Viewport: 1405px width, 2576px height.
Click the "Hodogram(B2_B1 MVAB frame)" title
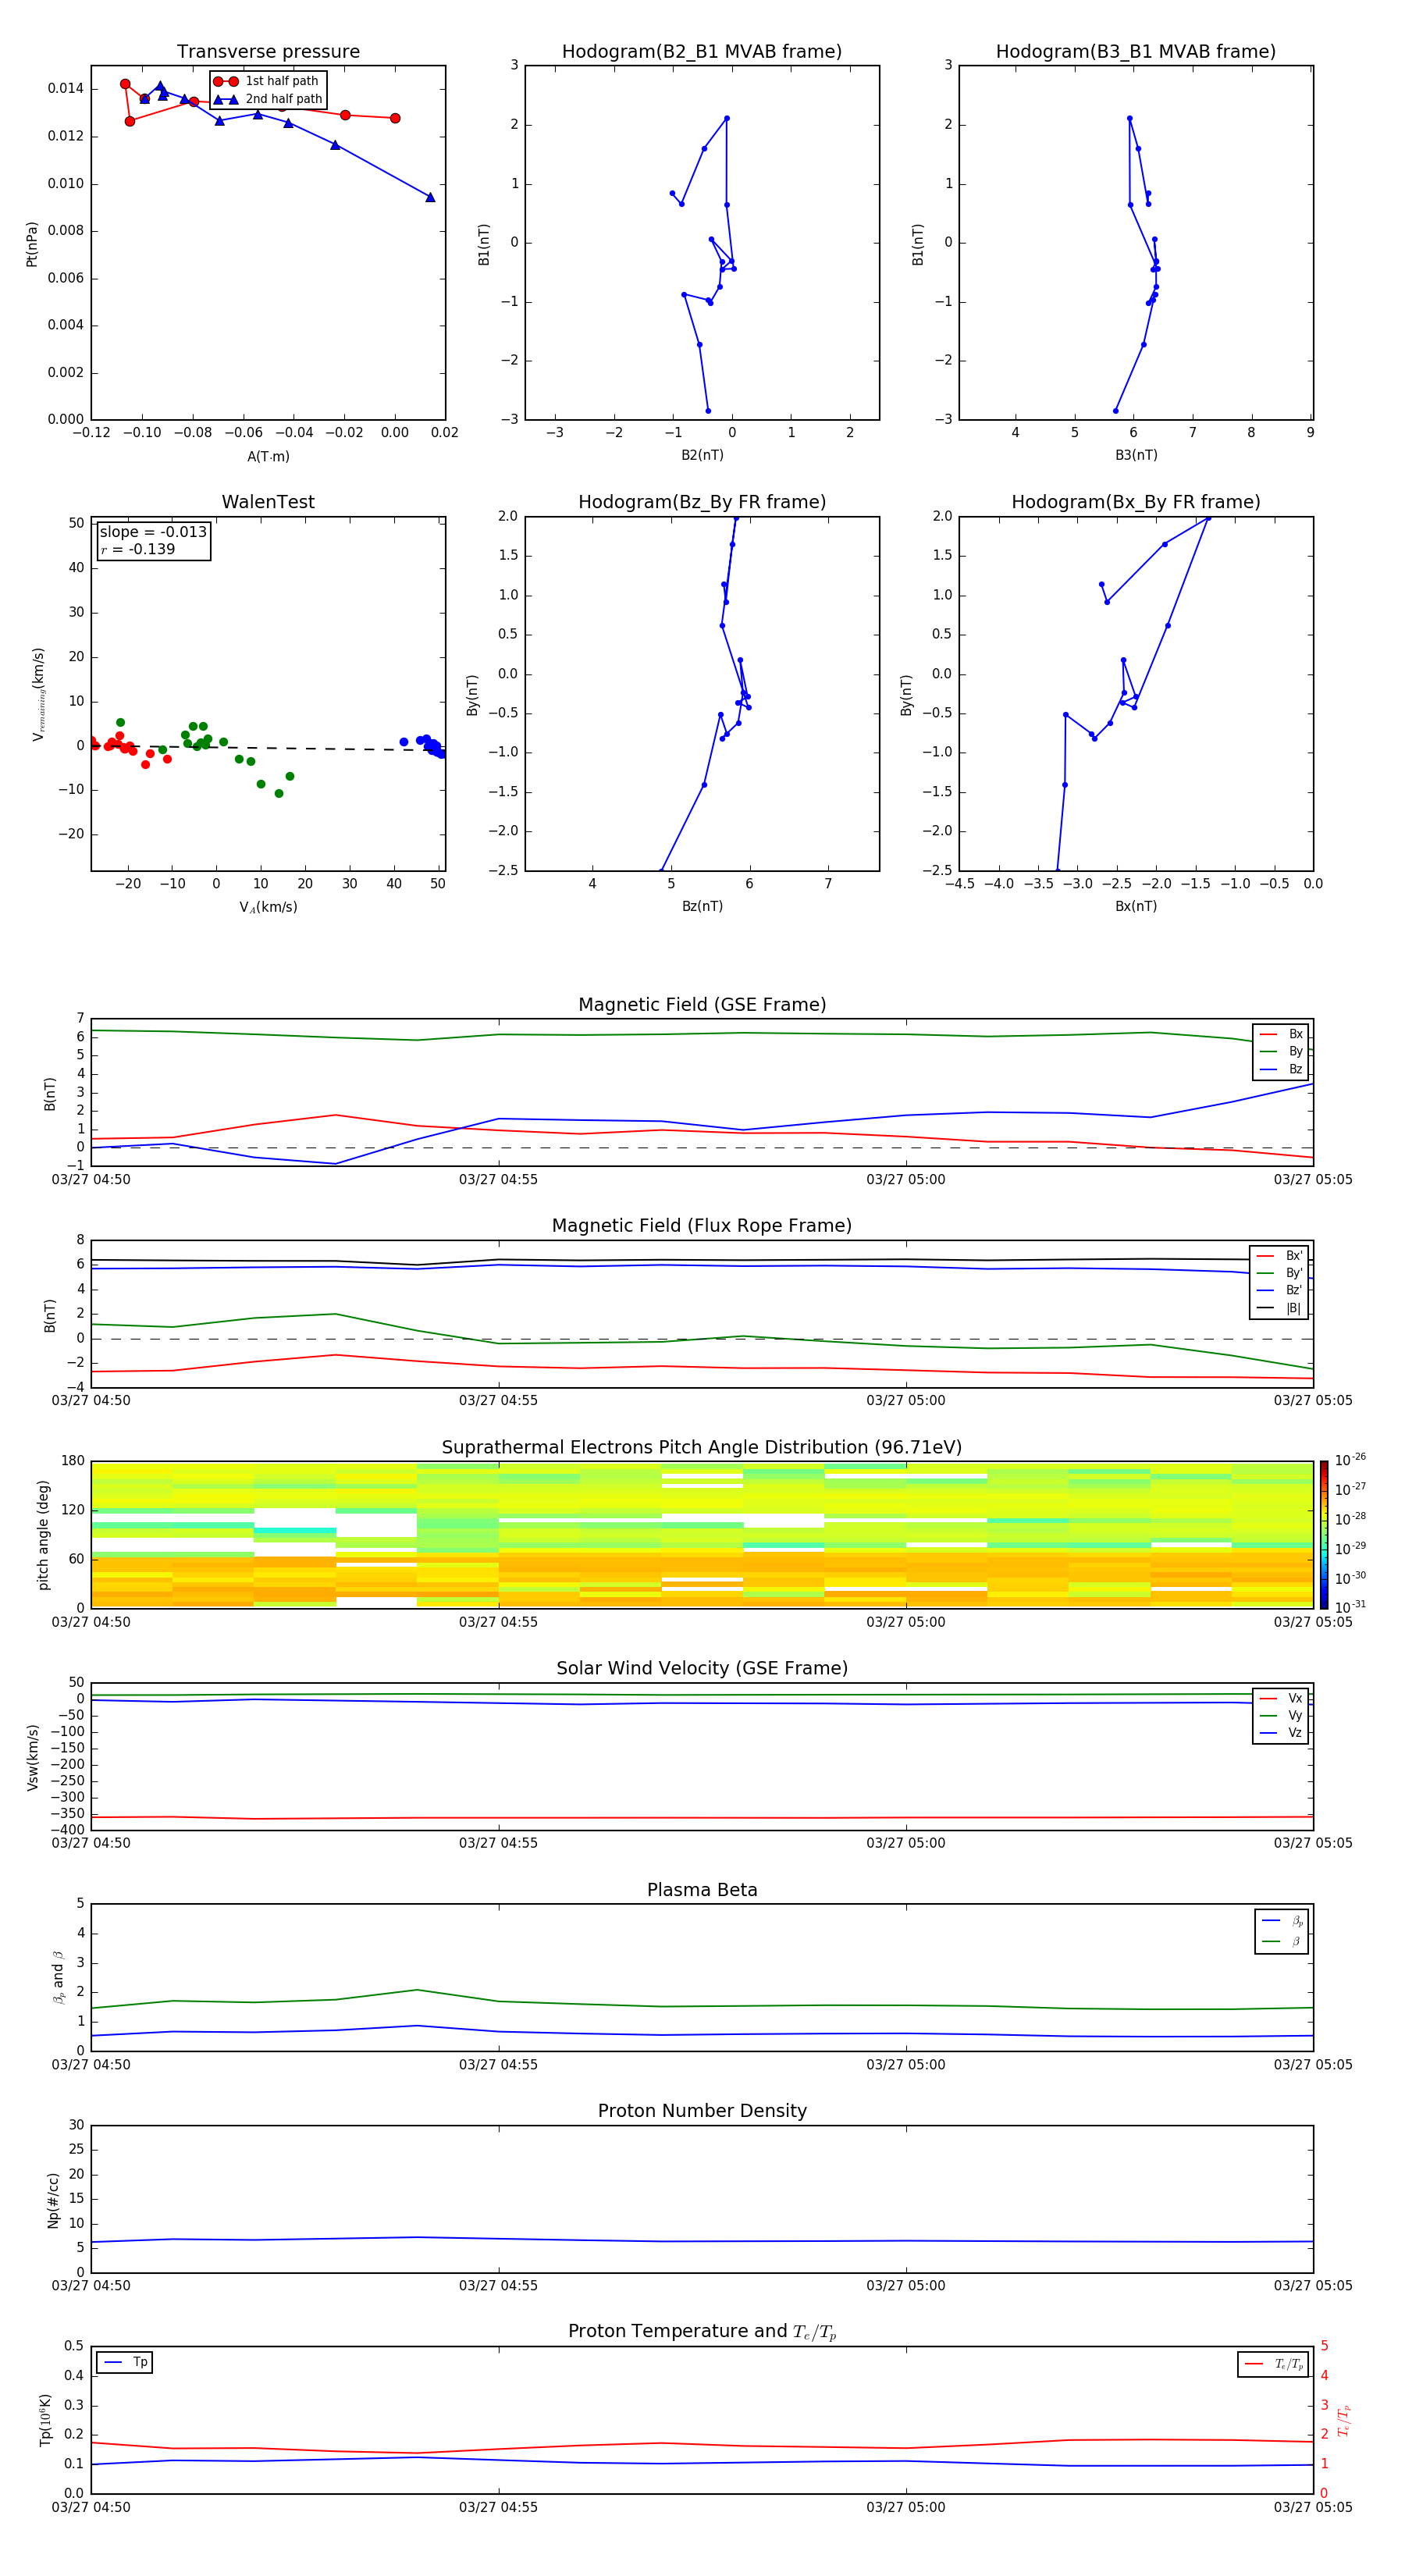click(702, 52)
